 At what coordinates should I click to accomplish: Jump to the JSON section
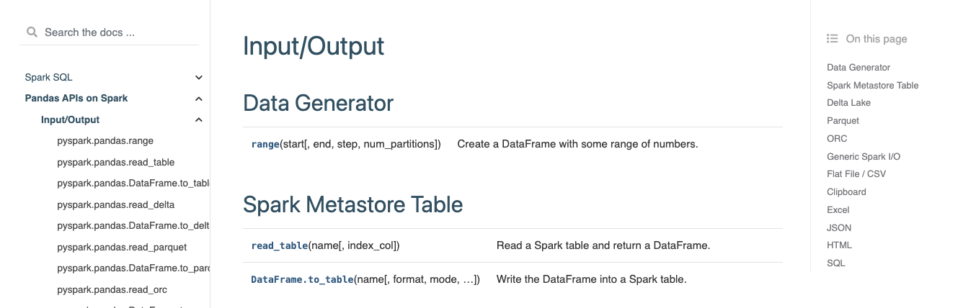tap(839, 227)
